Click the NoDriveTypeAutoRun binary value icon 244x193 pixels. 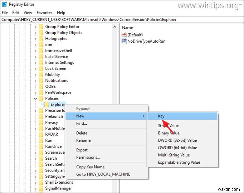pos(124,41)
